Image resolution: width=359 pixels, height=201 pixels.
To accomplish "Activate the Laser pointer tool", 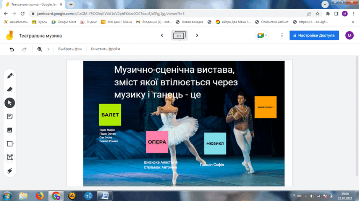I will (x=10, y=171).
